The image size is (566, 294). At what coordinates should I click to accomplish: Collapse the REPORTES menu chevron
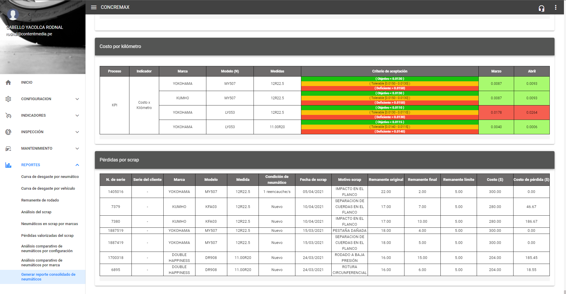(77, 165)
